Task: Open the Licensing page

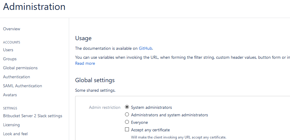Action: pos(11,125)
